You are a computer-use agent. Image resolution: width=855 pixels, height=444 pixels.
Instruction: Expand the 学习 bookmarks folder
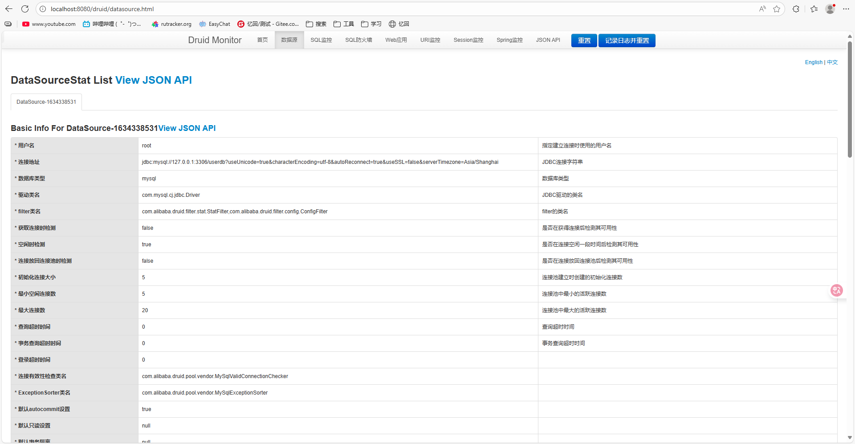[371, 24]
